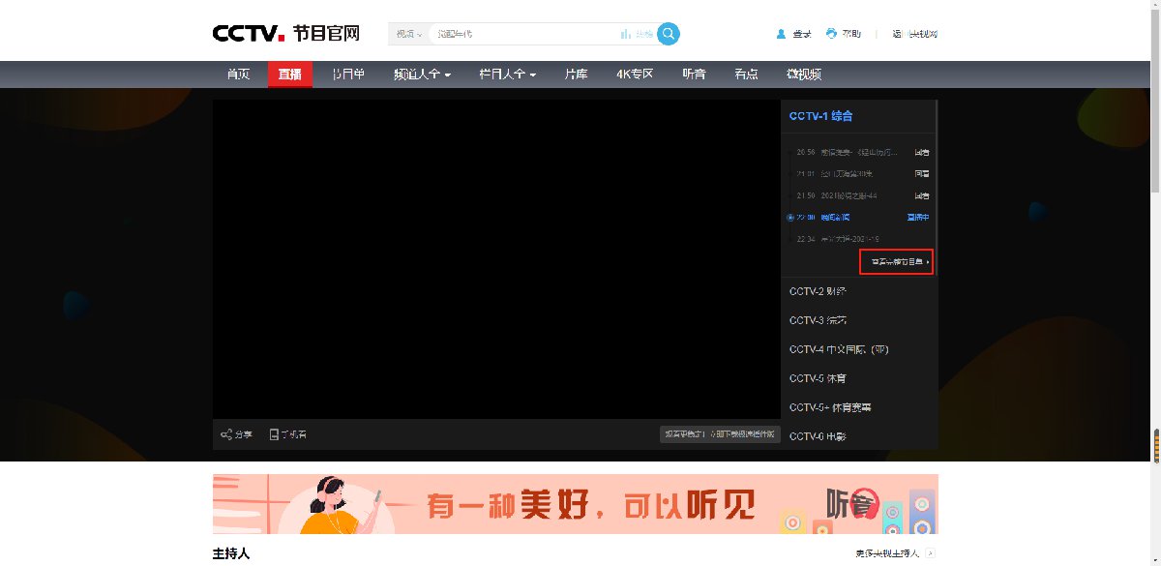1161x566 pixels.
Task: Click the blue search magnifier button
Action: [x=669, y=34]
